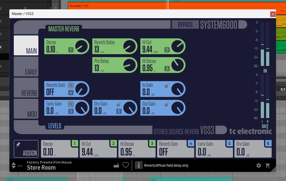Image resolution: width=286 pixels, height=181 pixels.
Task: Click the Hi Decay value 0.95 in Master Reverb
Action: tap(147, 68)
